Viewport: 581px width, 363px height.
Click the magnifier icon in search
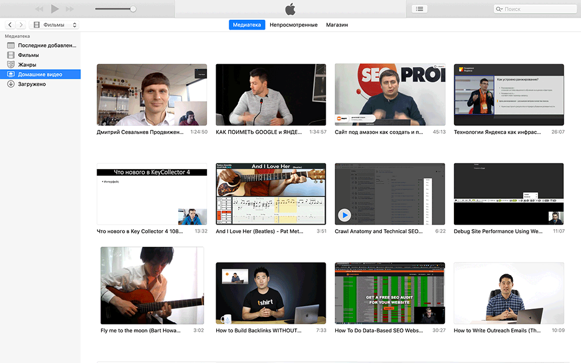[x=499, y=9]
